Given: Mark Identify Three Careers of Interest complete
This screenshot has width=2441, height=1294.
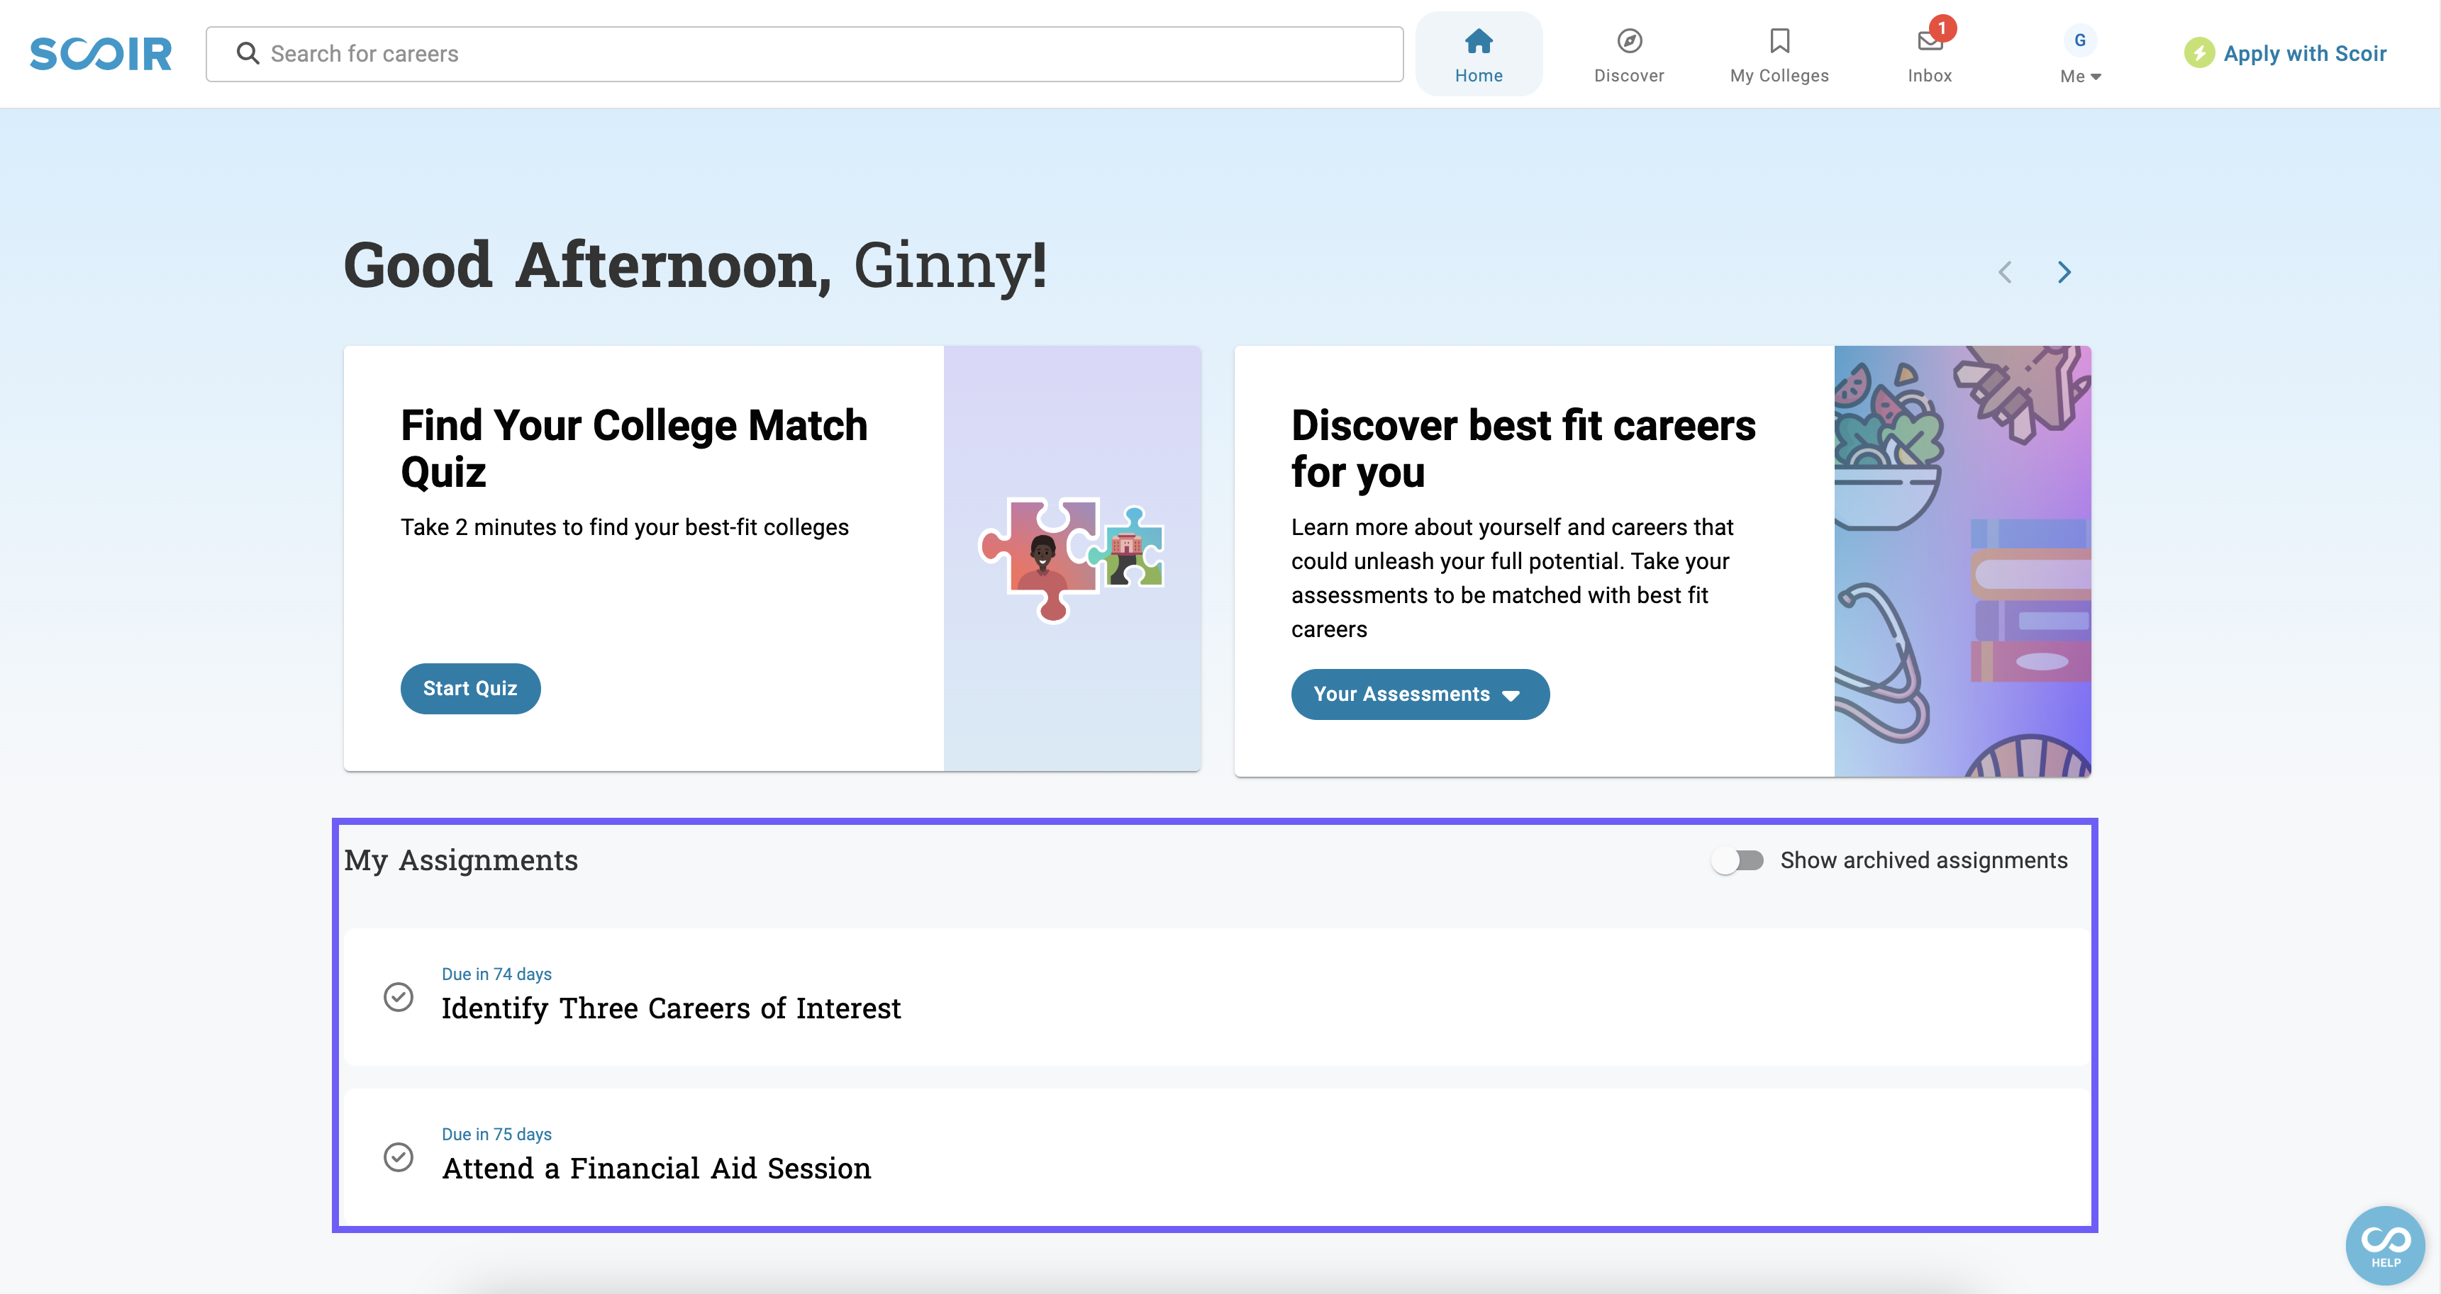Looking at the screenshot, I should tap(398, 997).
